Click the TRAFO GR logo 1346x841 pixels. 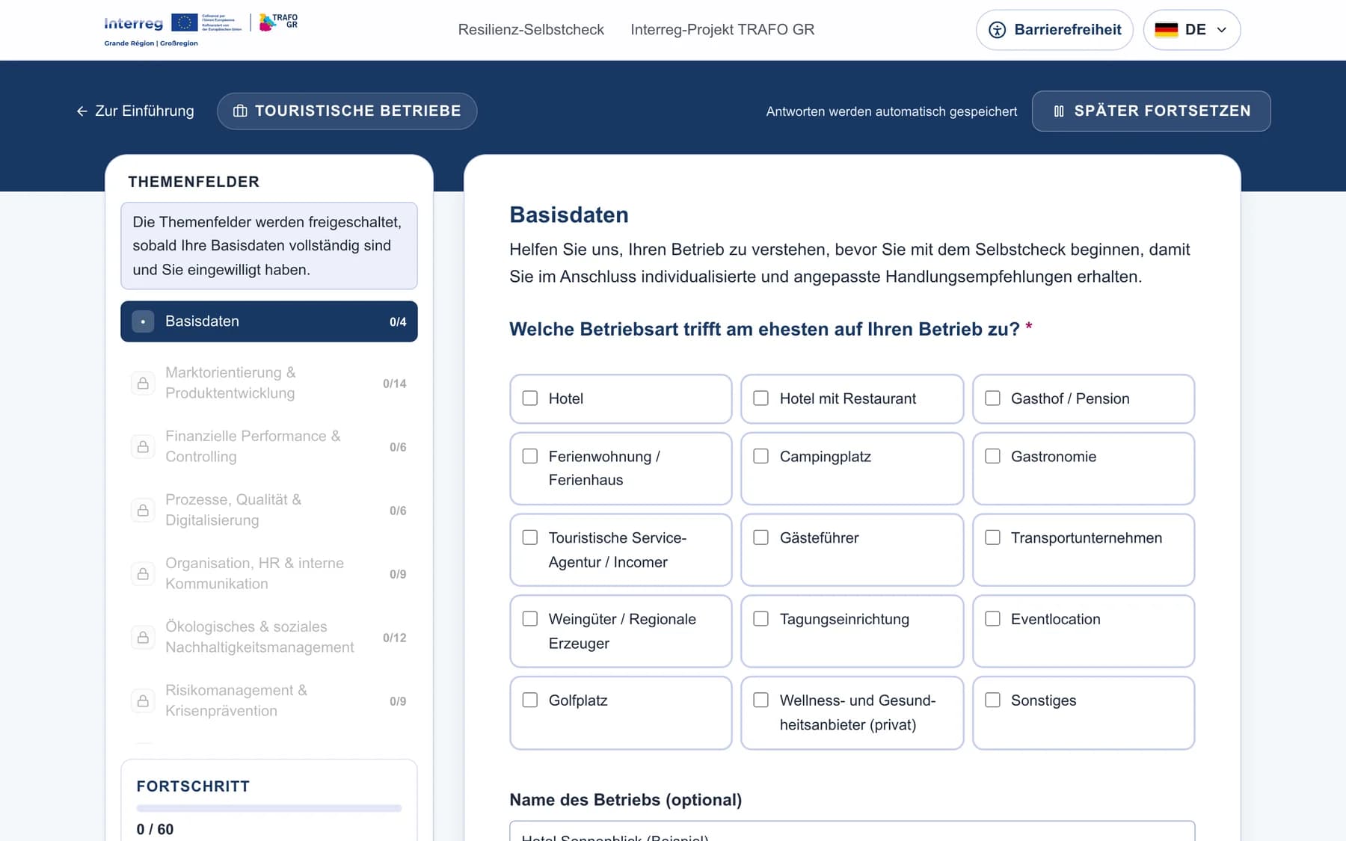(278, 22)
